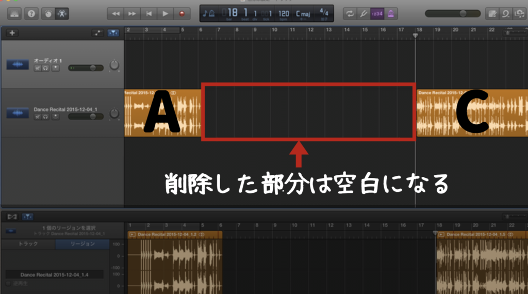Toggle Flex button in audio editor
Viewport: 528px width, 294px height.
click(12, 217)
